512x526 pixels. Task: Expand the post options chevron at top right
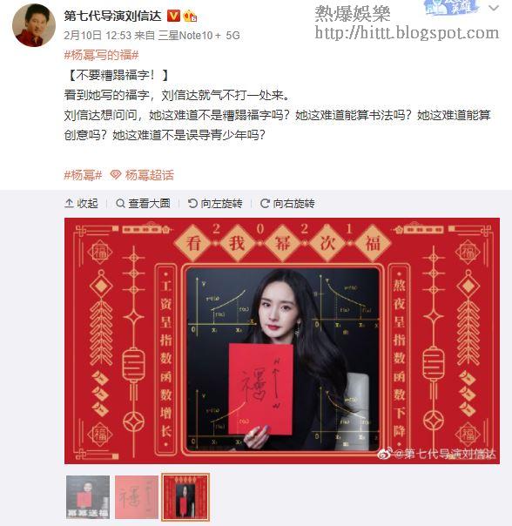pos(494,8)
